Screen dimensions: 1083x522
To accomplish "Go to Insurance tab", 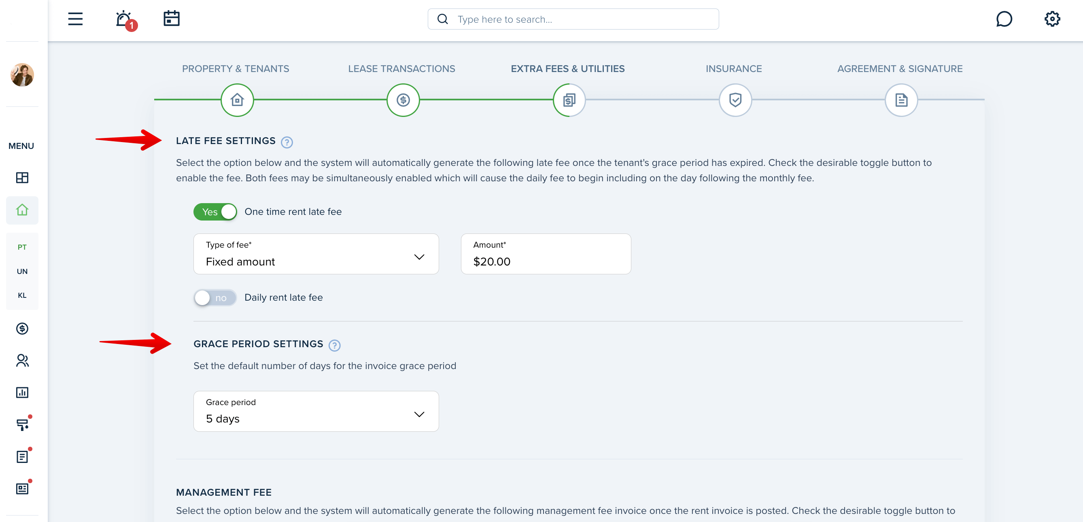I will [x=734, y=68].
